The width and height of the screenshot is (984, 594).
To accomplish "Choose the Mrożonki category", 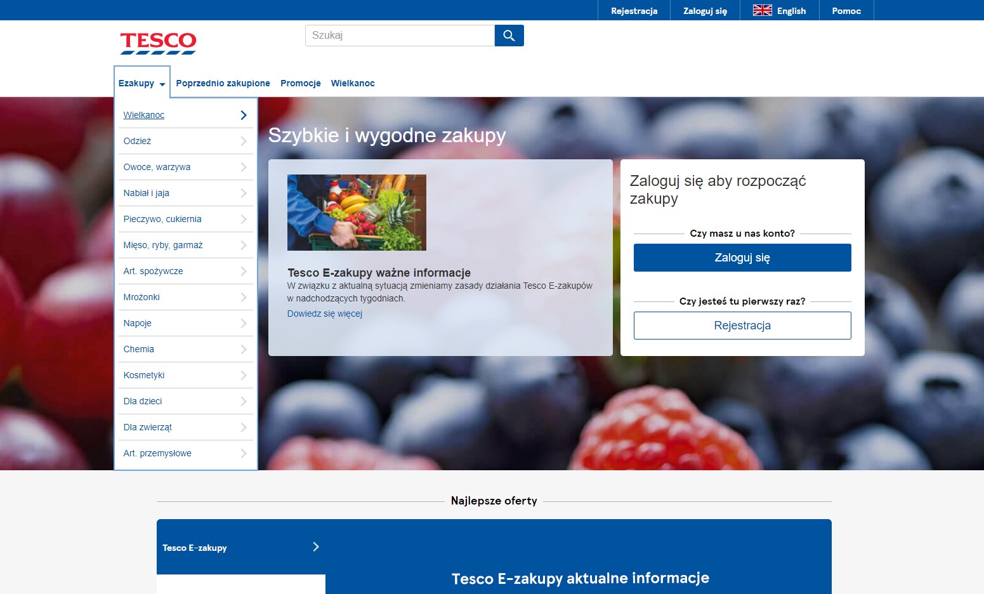I will (x=141, y=297).
